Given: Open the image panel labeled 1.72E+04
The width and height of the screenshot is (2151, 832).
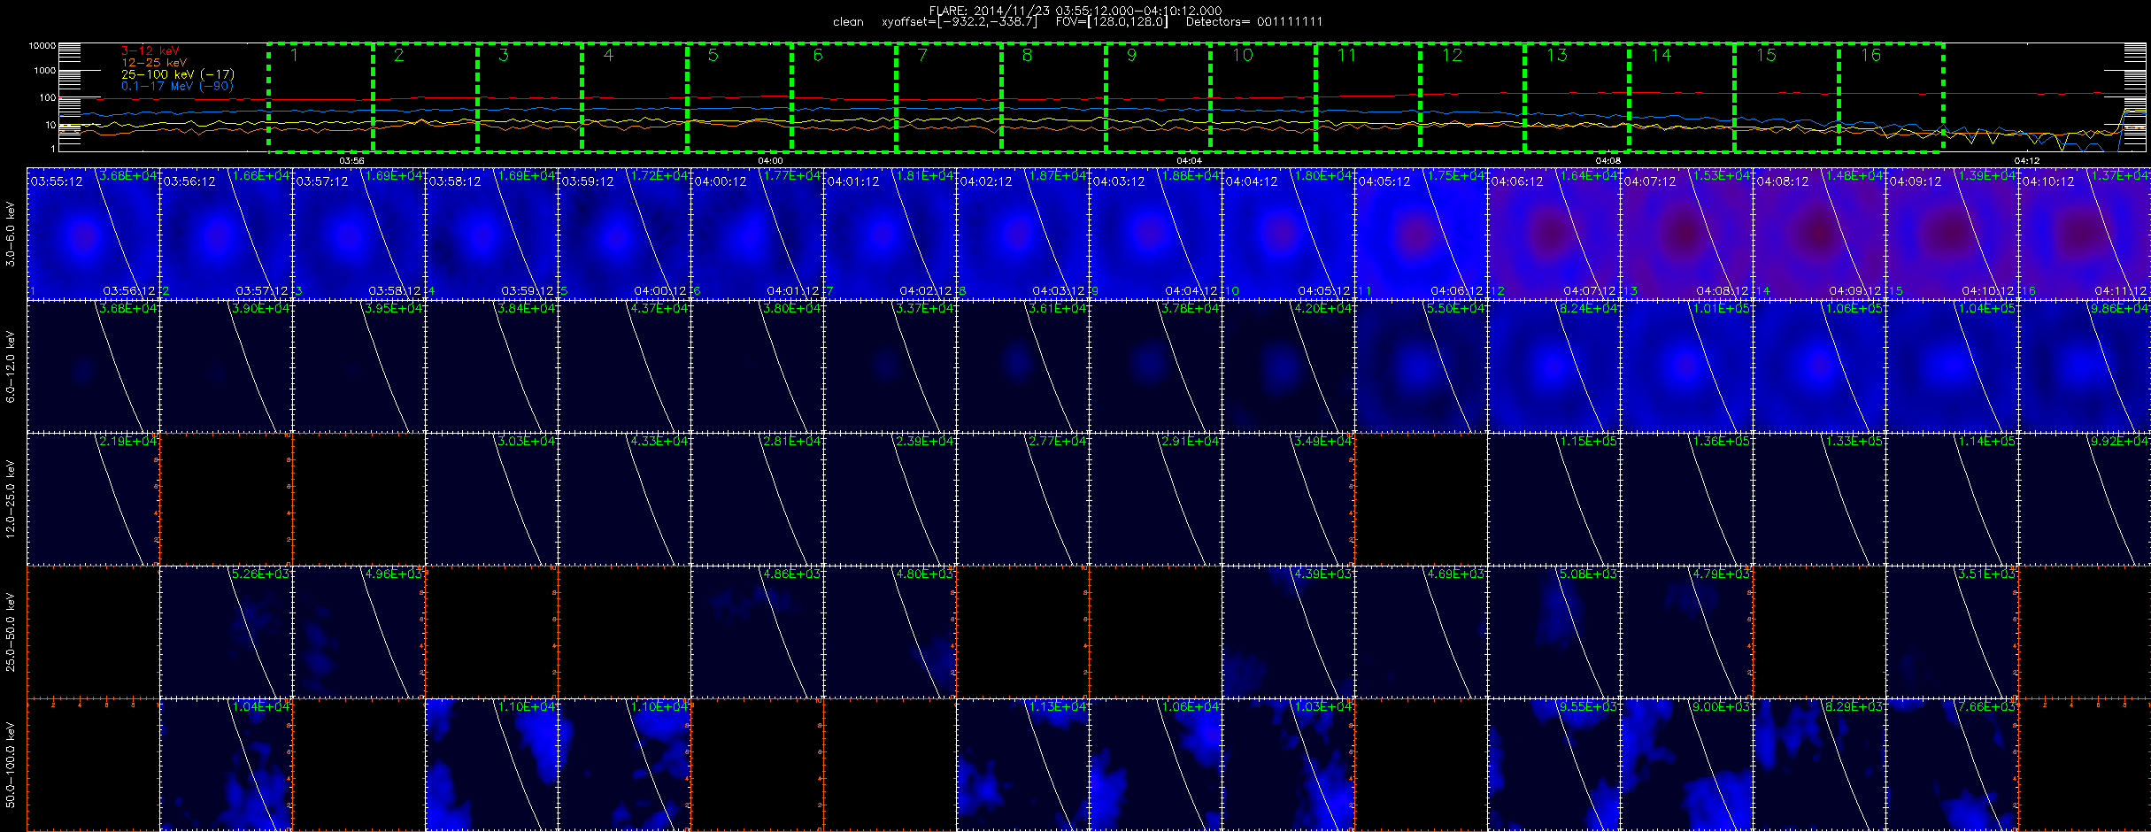Looking at the screenshot, I should [624, 234].
